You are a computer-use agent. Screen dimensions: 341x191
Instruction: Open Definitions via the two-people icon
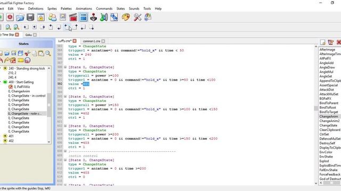tap(52, 18)
